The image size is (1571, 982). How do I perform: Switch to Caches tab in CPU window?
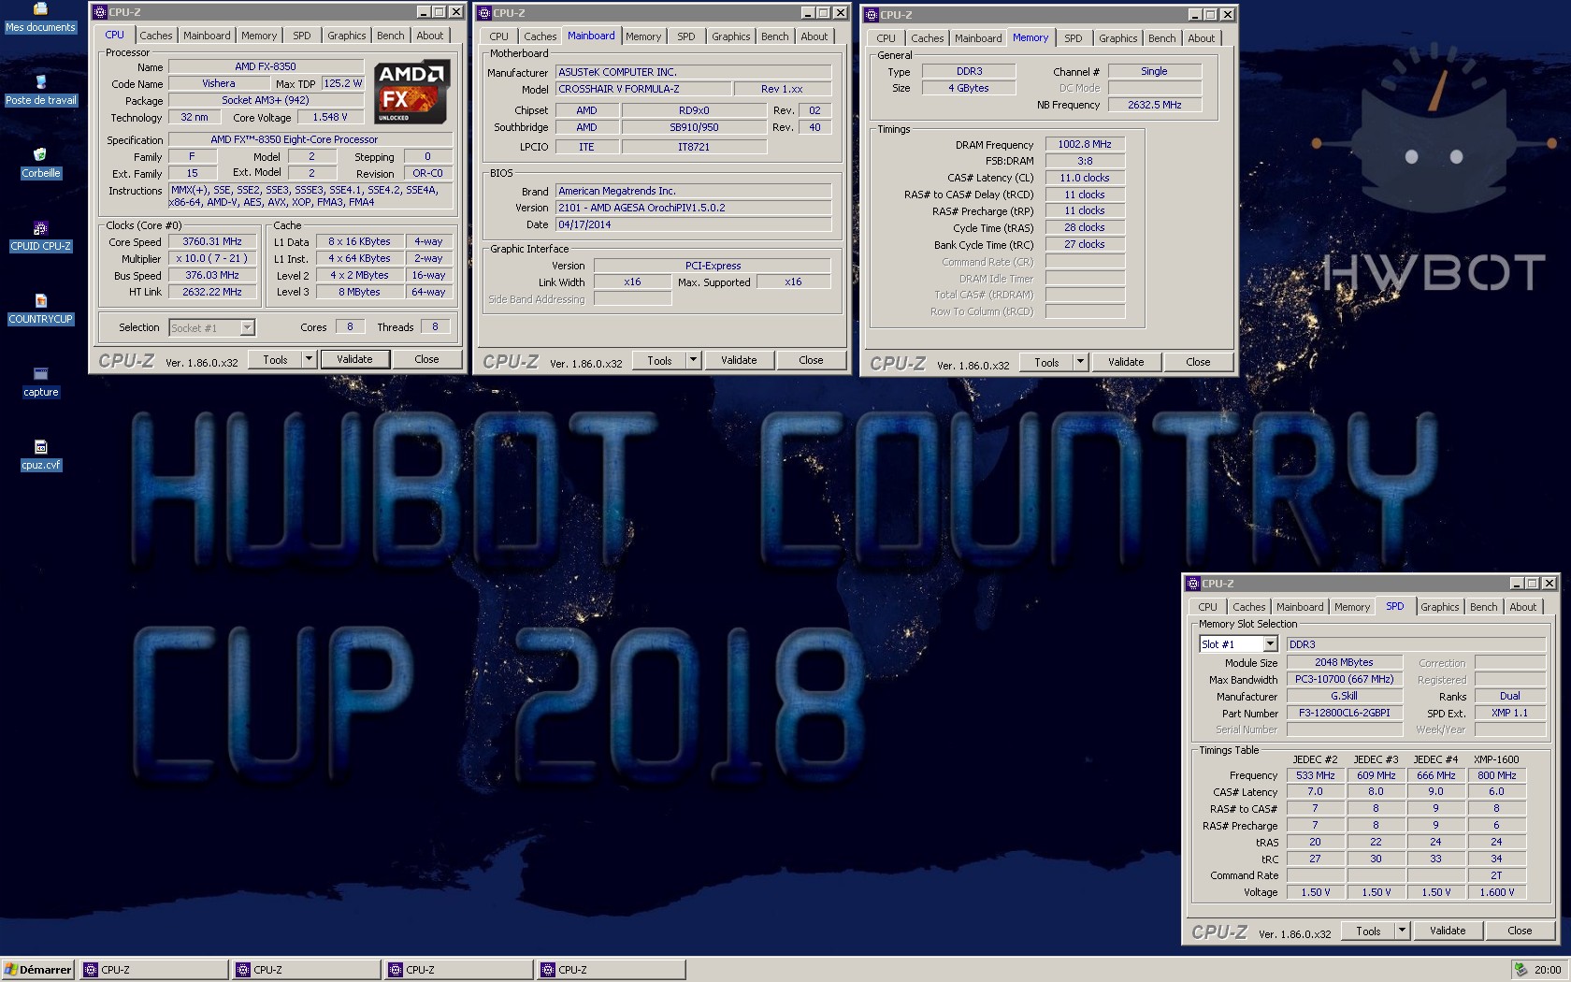click(156, 36)
